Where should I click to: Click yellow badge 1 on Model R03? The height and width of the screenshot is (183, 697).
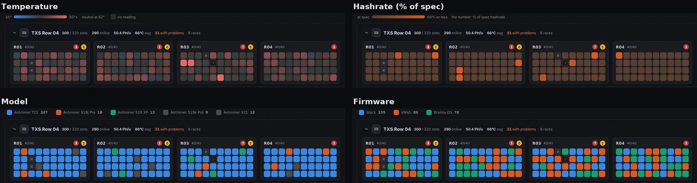click(x=250, y=143)
